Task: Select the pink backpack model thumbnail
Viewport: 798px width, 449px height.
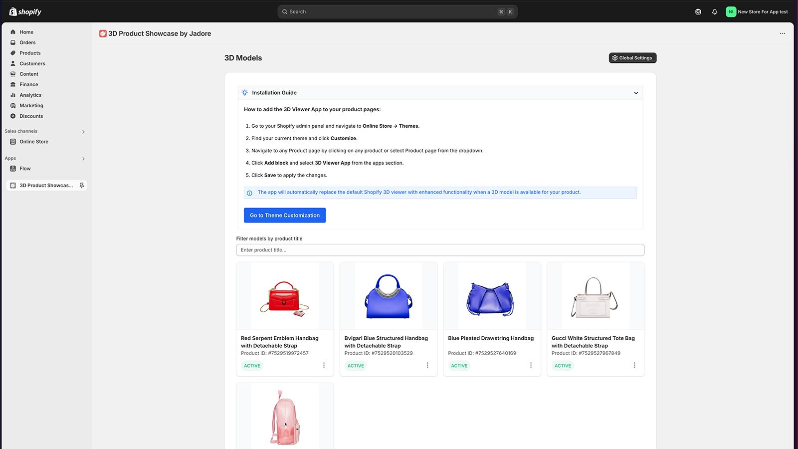Action: [285, 416]
